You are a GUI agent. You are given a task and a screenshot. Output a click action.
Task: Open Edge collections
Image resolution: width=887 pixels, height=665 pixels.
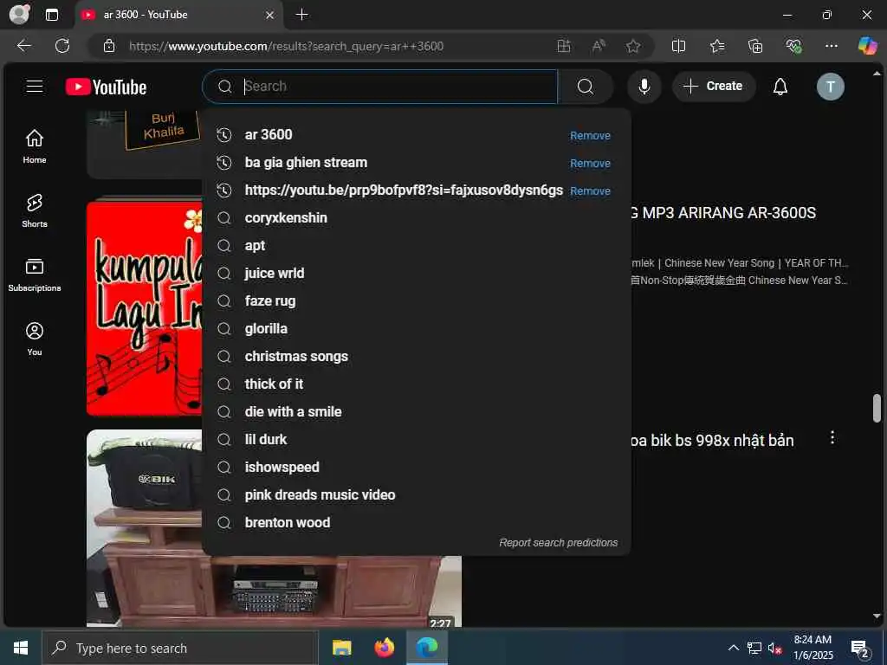[x=755, y=46]
